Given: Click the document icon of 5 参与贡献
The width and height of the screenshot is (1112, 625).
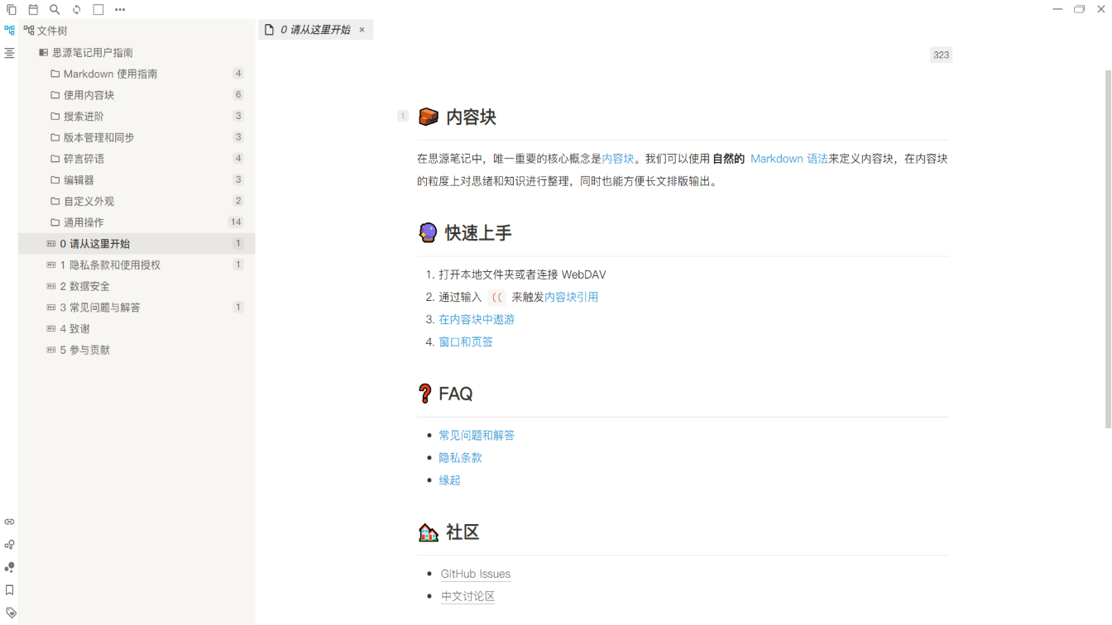Looking at the screenshot, I should [x=51, y=350].
